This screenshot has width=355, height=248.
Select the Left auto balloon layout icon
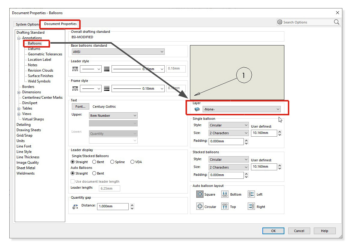[x=251, y=194]
